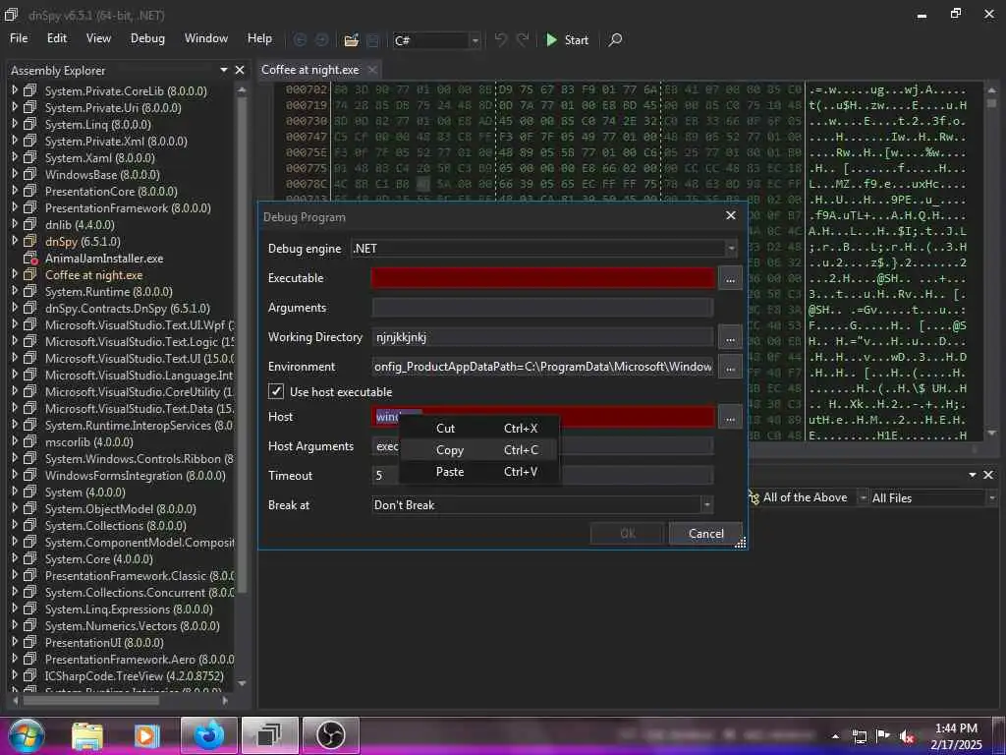Viewport: 1006px width, 755px height.
Task: Open the search magnifier in the toolbar
Action: 615,39
